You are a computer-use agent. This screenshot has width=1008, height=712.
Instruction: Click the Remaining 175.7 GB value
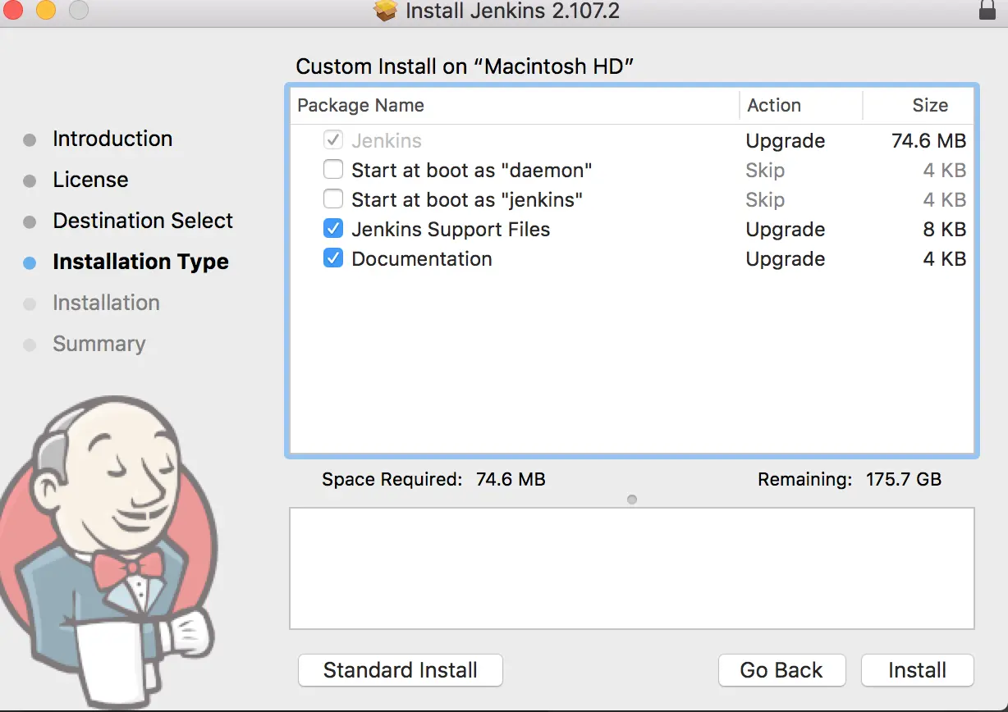904,479
